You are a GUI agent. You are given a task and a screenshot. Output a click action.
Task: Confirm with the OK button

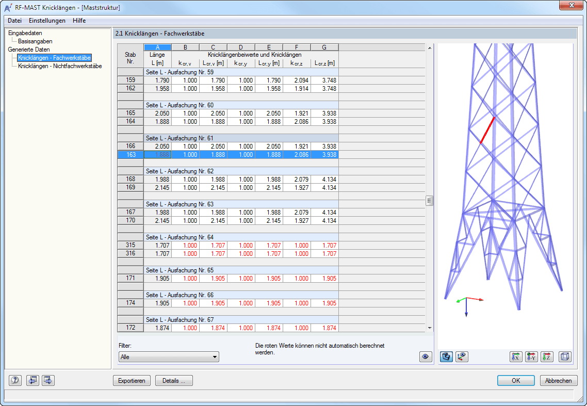click(x=516, y=381)
